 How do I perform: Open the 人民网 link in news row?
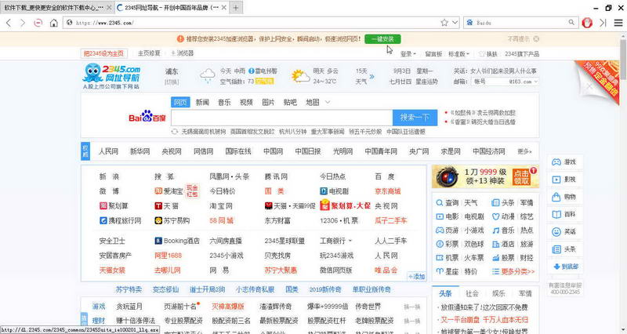point(108,151)
